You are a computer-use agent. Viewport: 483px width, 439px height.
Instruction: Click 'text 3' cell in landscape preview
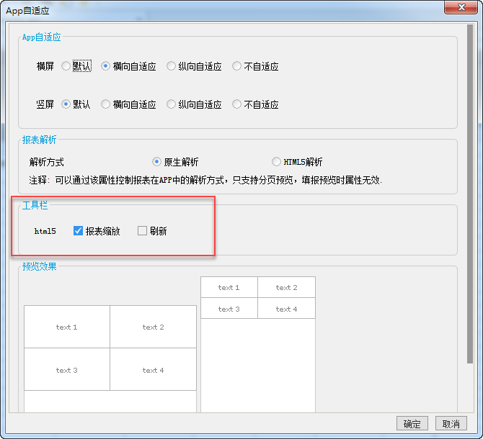67,370
